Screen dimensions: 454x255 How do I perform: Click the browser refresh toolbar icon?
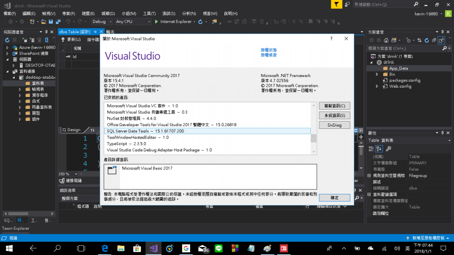(x=200, y=22)
